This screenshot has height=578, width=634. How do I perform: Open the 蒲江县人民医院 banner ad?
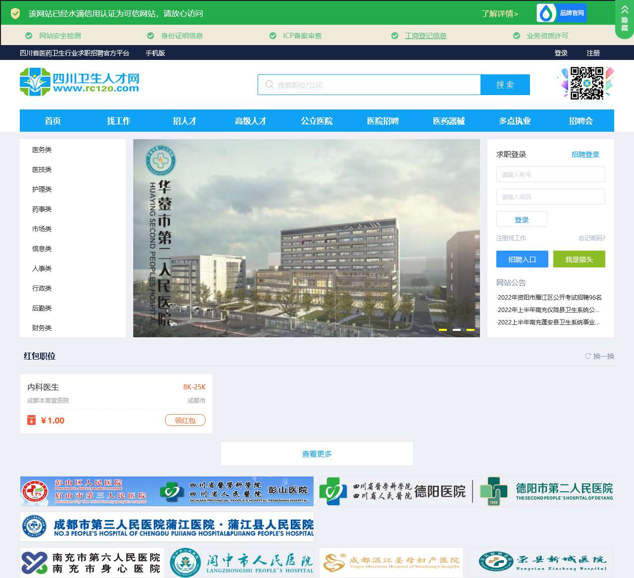[x=167, y=527]
